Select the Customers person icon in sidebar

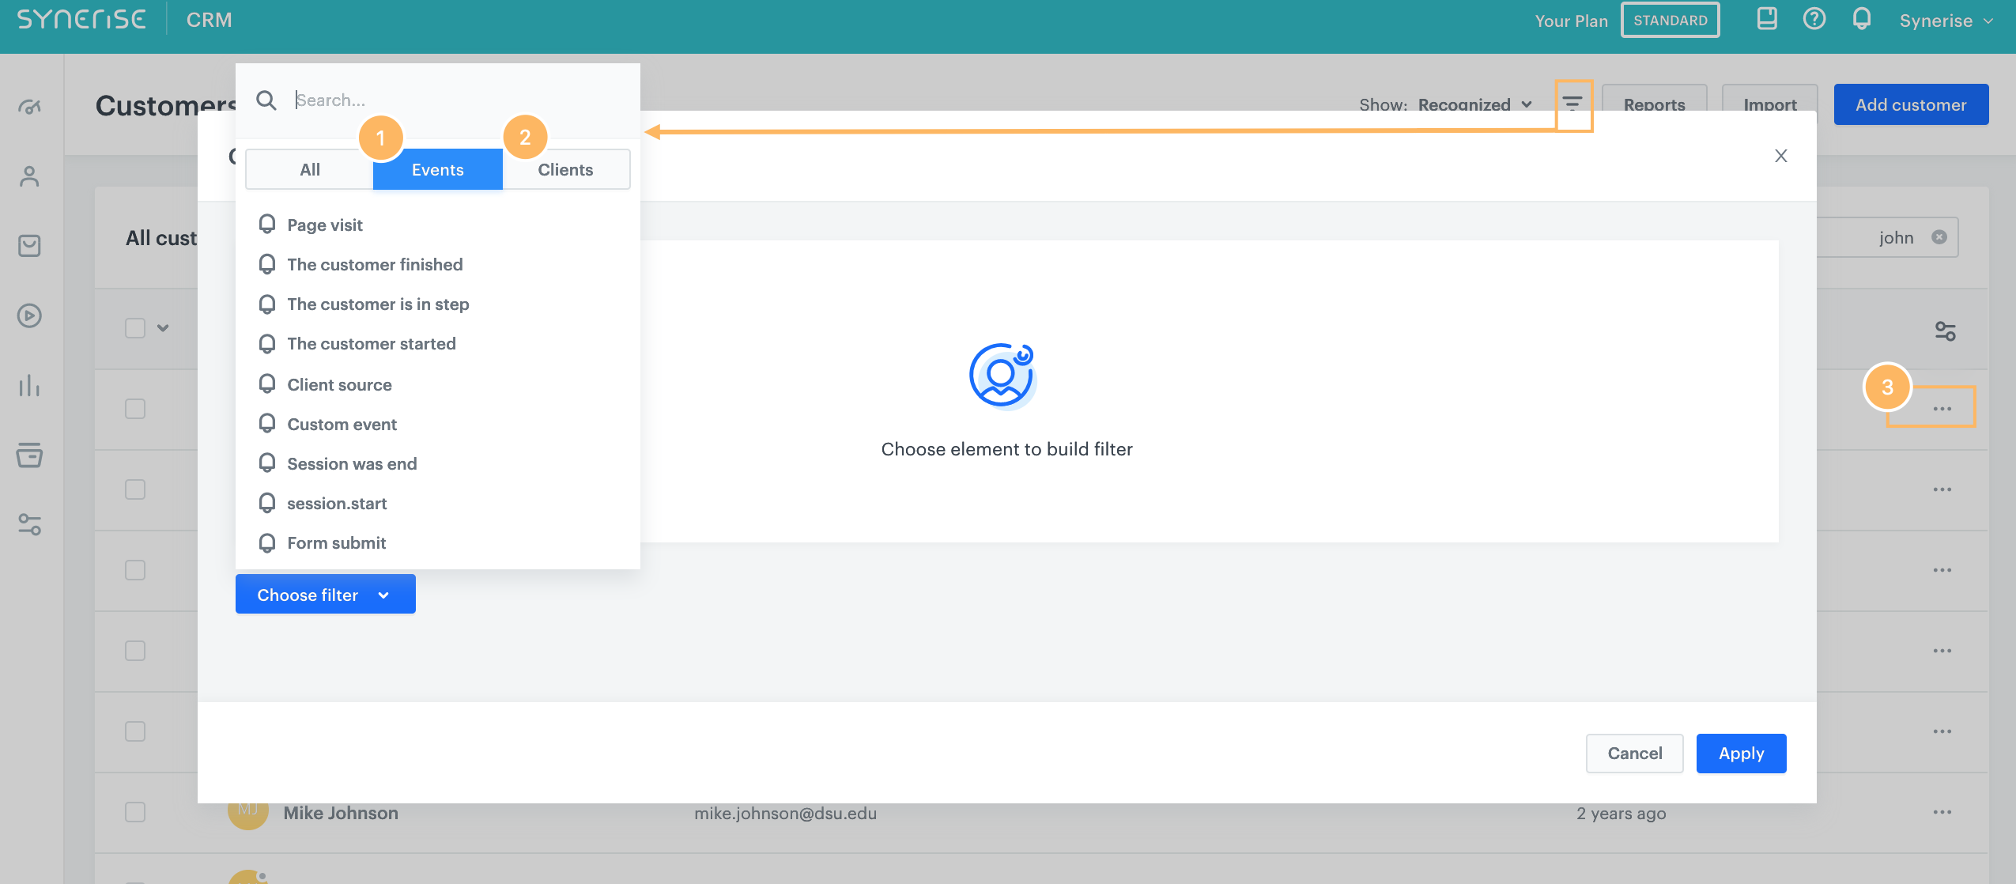[x=30, y=176]
